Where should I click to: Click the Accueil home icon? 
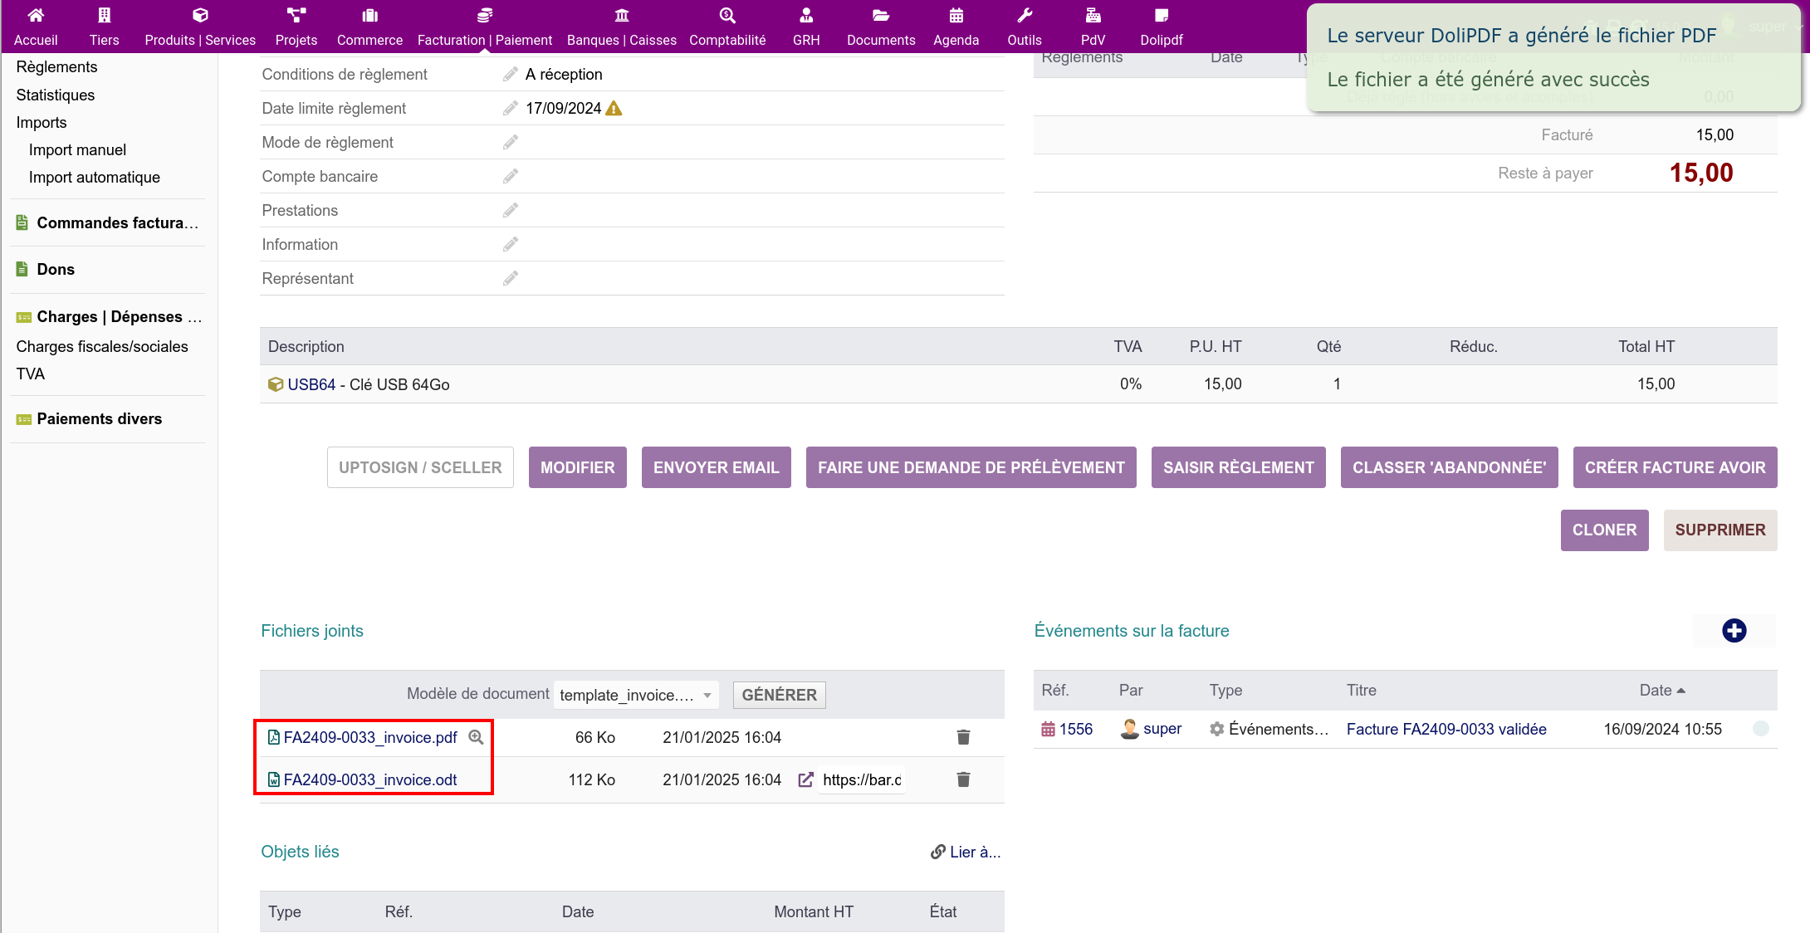tap(36, 16)
